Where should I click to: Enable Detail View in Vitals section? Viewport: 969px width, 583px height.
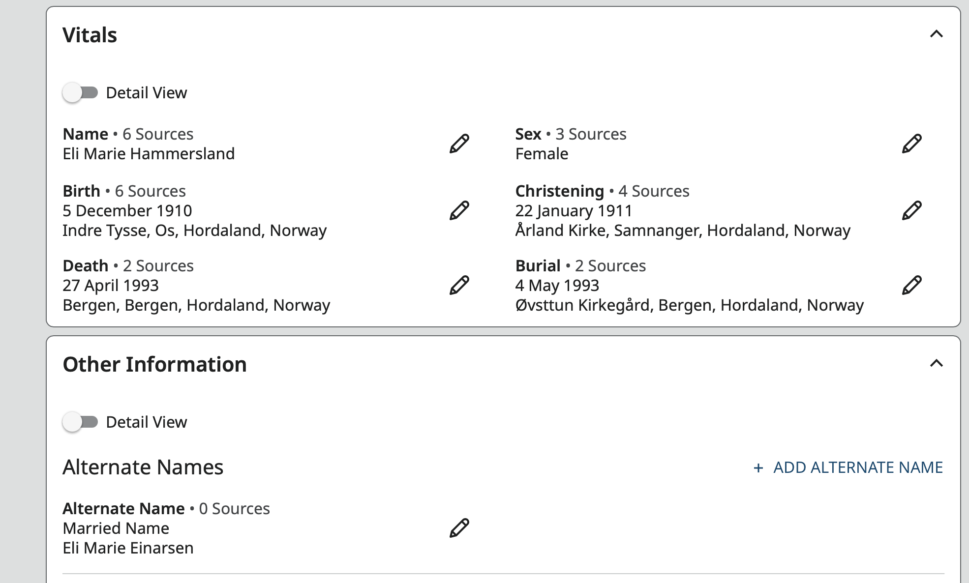(81, 92)
